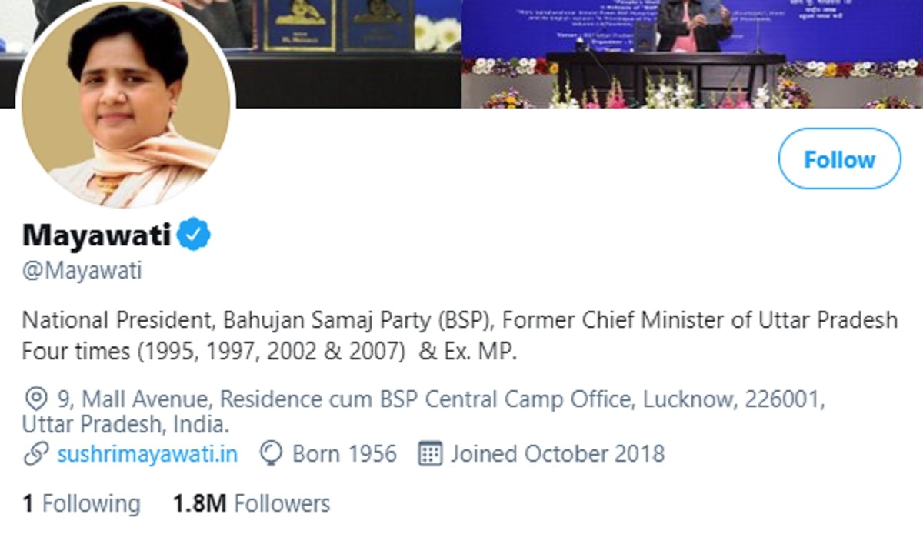Screen dimensions: 923x541
Task: Click the Joined October 2018 text
Action: click(x=557, y=453)
